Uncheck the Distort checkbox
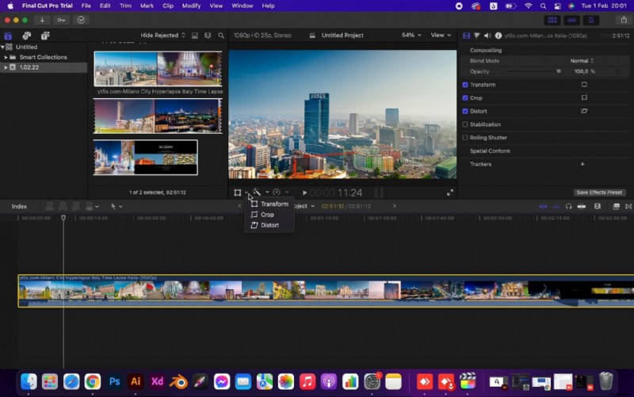The width and height of the screenshot is (634, 397). pyautogui.click(x=465, y=111)
